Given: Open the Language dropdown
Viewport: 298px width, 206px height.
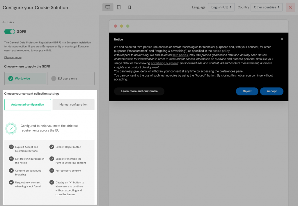Looking at the screenshot, I should pos(221,7).
